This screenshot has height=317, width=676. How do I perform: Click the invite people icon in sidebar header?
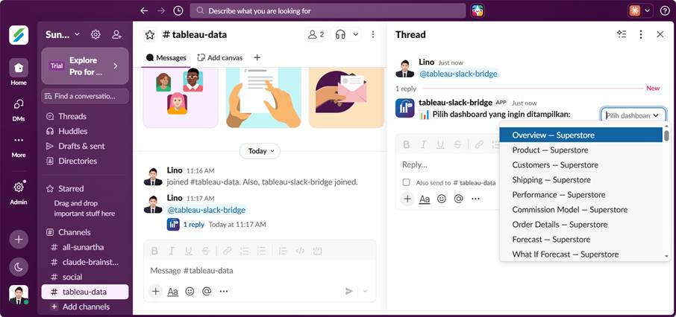click(116, 34)
